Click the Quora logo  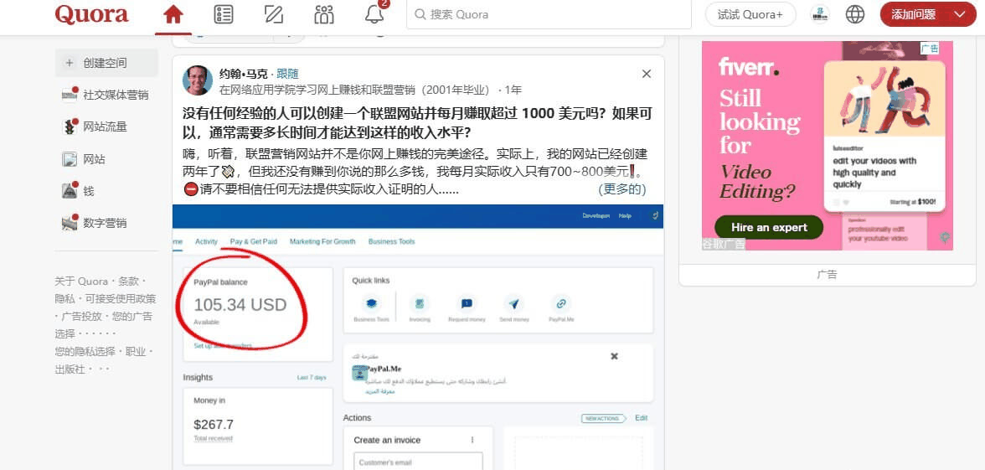(x=92, y=14)
